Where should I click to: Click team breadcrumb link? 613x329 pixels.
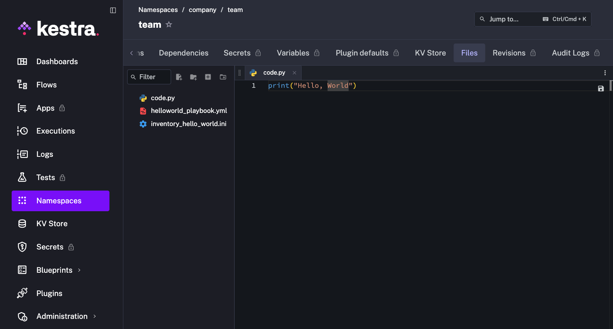point(235,10)
